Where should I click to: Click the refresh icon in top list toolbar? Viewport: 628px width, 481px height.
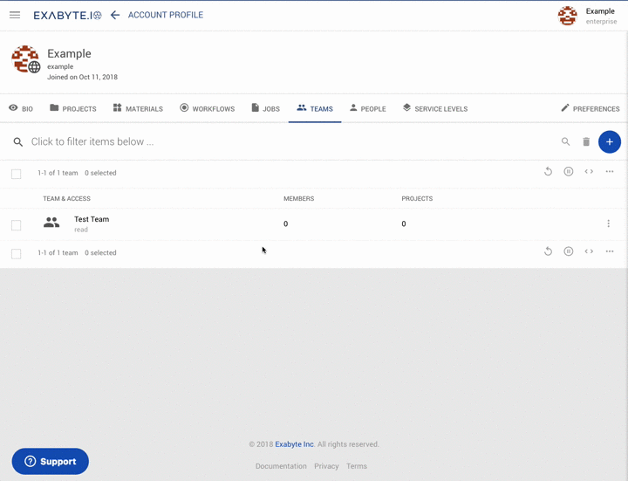[548, 172]
